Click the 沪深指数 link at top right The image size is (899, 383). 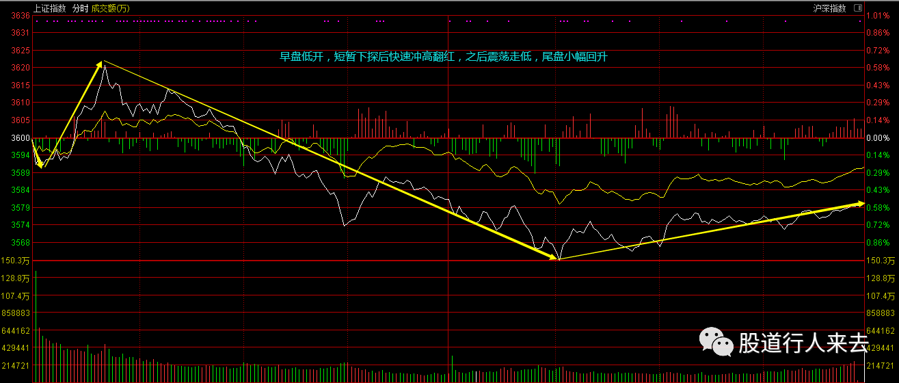[x=829, y=8]
